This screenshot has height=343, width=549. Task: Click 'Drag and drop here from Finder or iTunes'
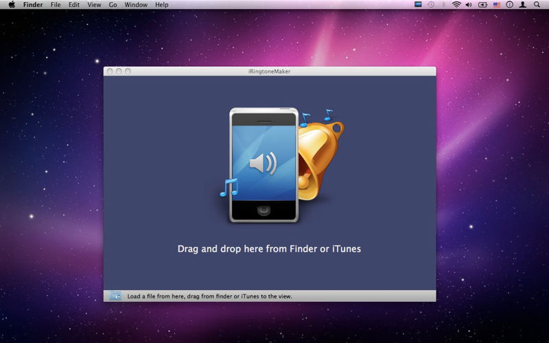269,248
